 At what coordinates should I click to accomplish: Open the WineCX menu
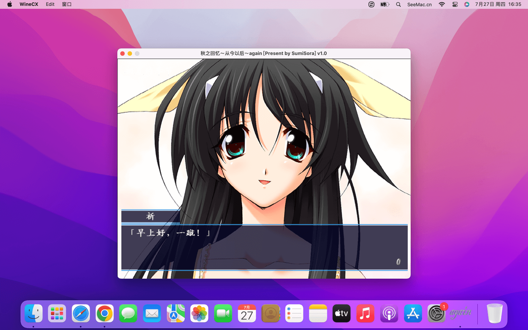29,4
